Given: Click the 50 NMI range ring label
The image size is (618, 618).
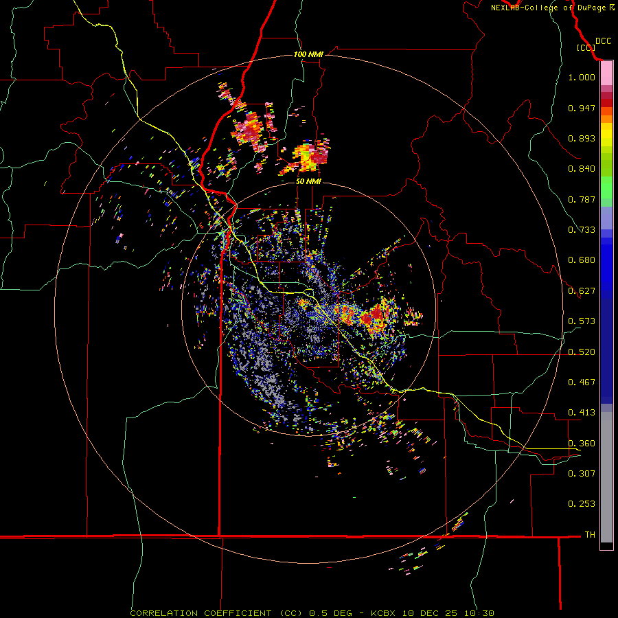Looking at the screenshot, I should (x=308, y=181).
